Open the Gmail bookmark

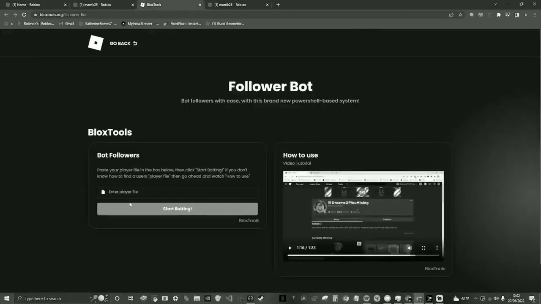coord(66,24)
